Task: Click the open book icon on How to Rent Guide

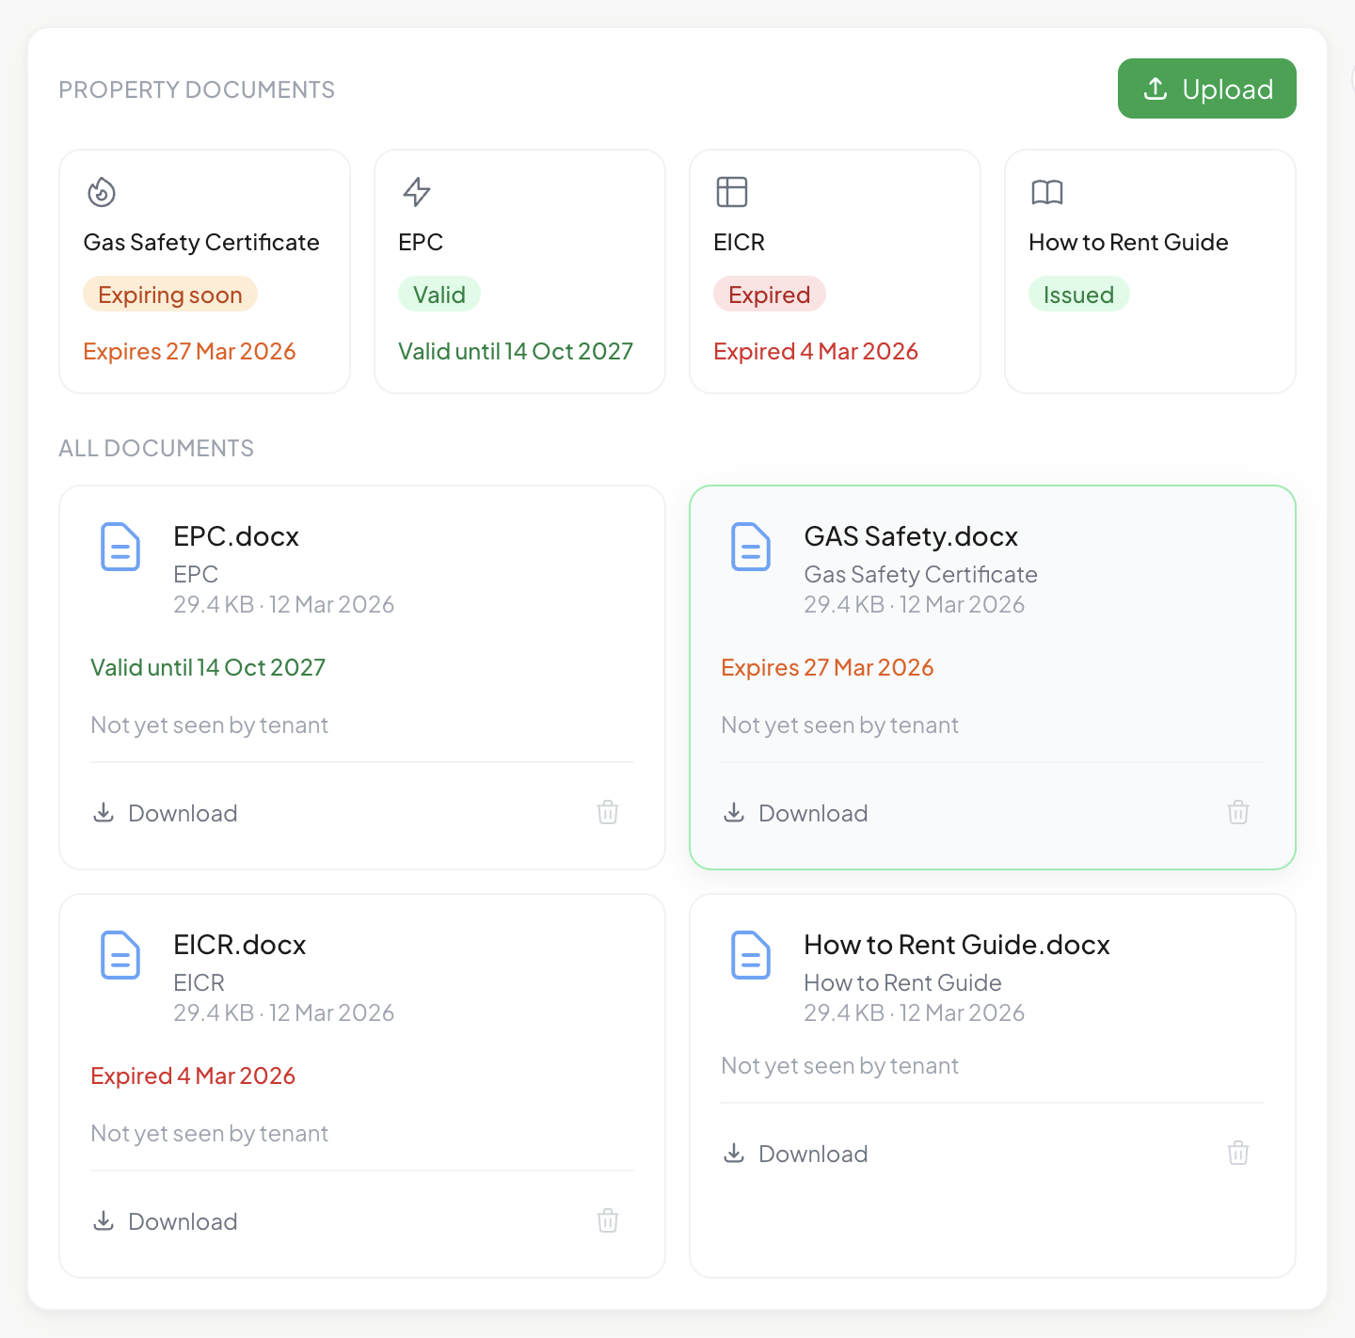Action: tap(1047, 191)
